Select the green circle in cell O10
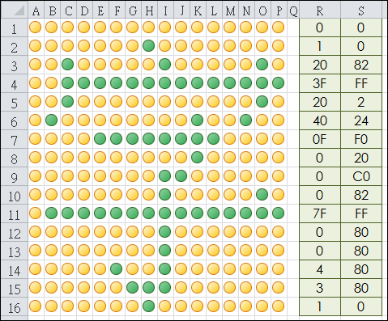 262,195
